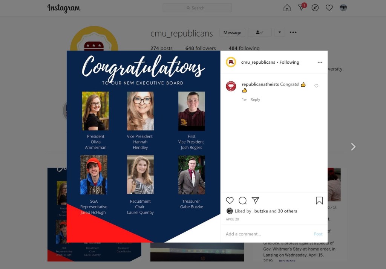Click the Message button
The height and width of the screenshot is (269, 386).
(232, 32)
